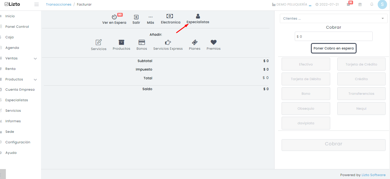Add Servicios Express thumbs-up icon

pyautogui.click(x=168, y=42)
